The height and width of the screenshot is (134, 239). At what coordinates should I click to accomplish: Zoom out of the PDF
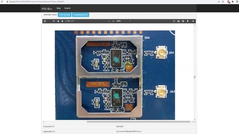[x=109, y=21]
